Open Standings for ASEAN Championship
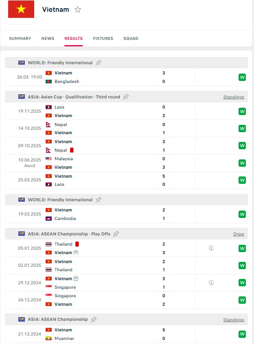 [x=233, y=320]
